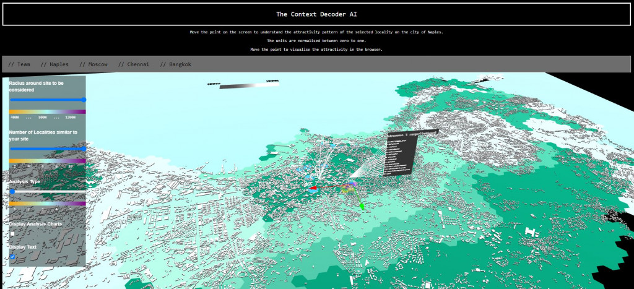The width and height of the screenshot is (634, 289).
Task: Click the Analysis Type color gradient bar
Action: [48, 203]
